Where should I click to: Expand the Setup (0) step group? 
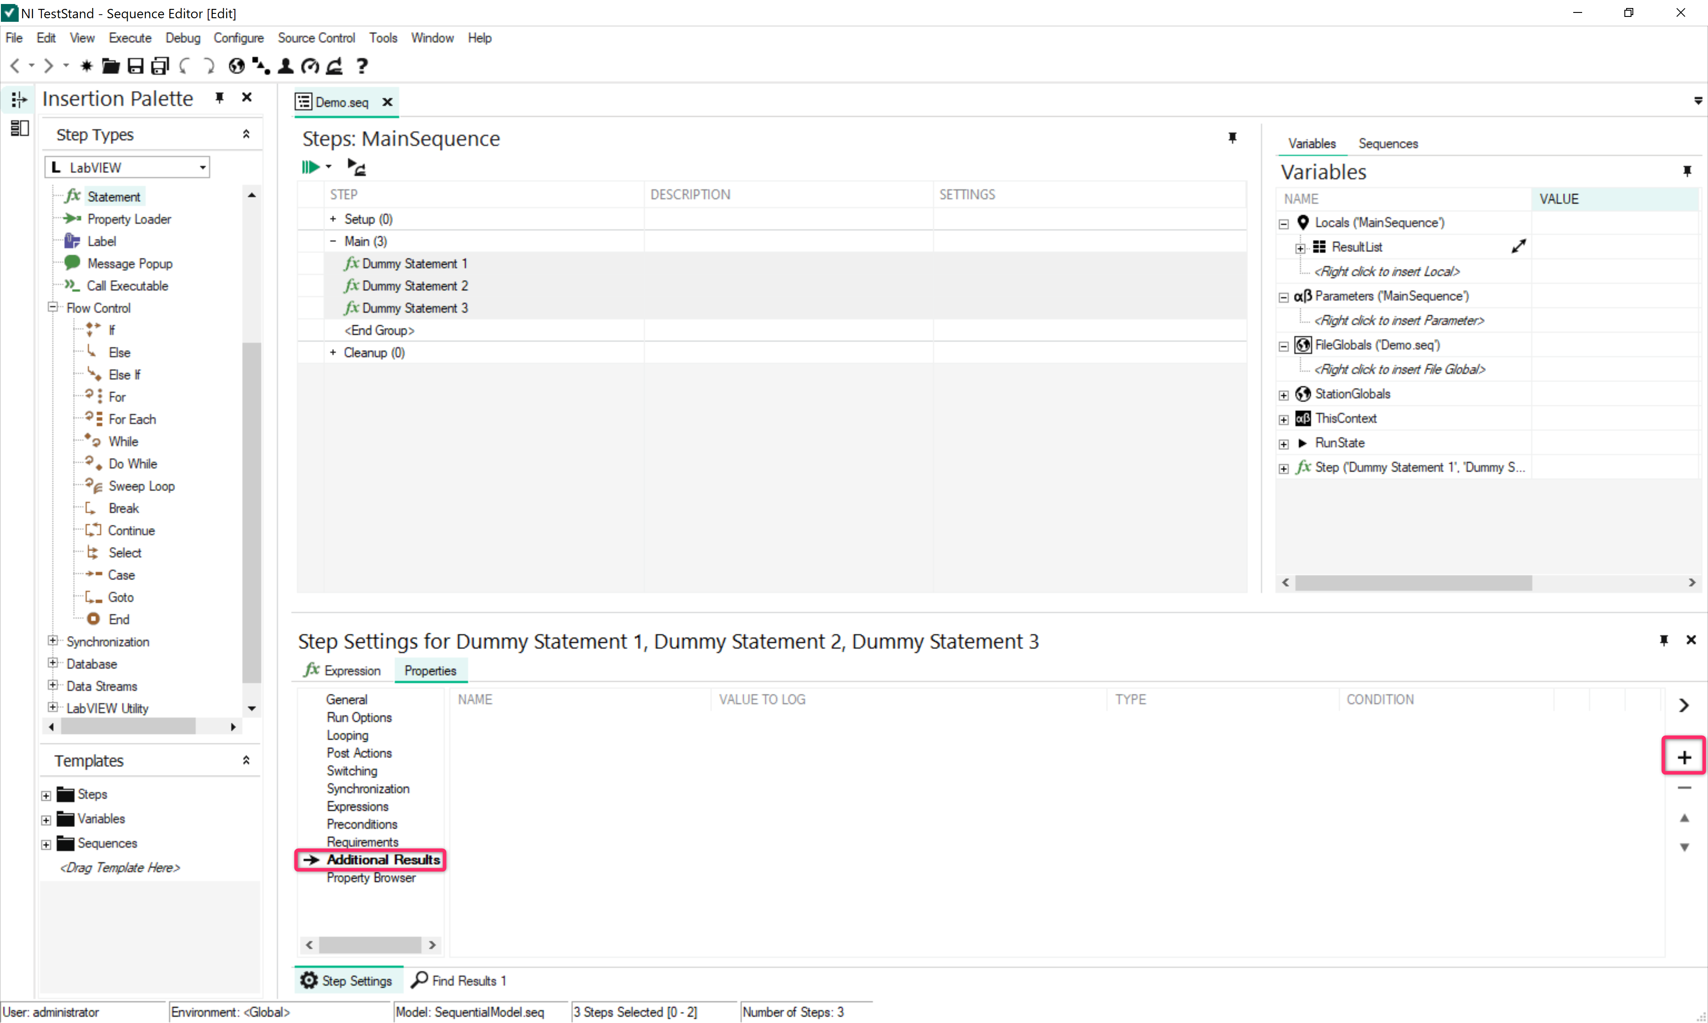pyautogui.click(x=333, y=218)
